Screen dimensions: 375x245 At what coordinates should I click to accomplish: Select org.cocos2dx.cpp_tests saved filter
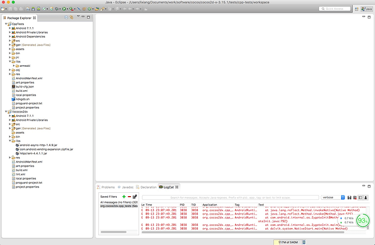coord(119,206)
